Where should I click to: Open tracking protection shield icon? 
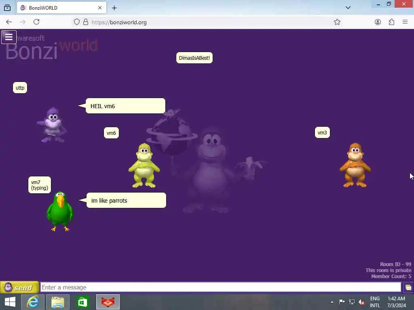pyautogui.click(x=76, y=22)
